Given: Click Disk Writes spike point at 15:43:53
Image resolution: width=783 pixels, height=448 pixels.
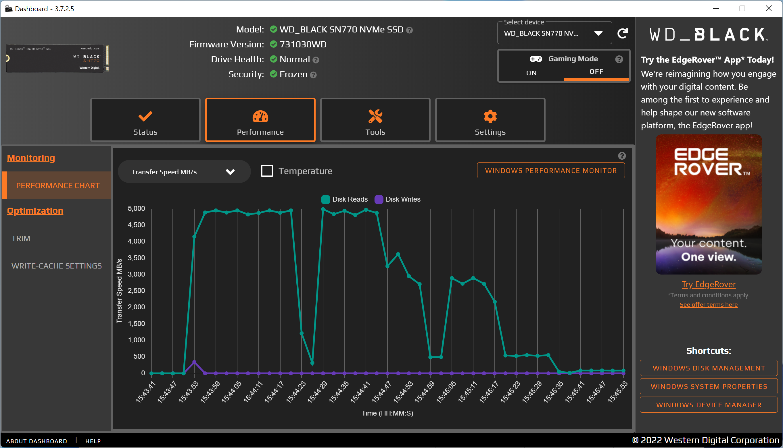Looking at the screenshot, I should pos(194,362).
